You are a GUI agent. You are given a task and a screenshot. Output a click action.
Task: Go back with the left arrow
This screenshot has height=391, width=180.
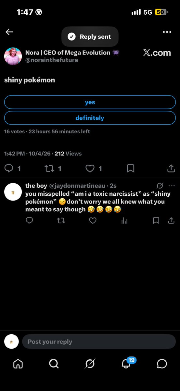click(9, 32)
